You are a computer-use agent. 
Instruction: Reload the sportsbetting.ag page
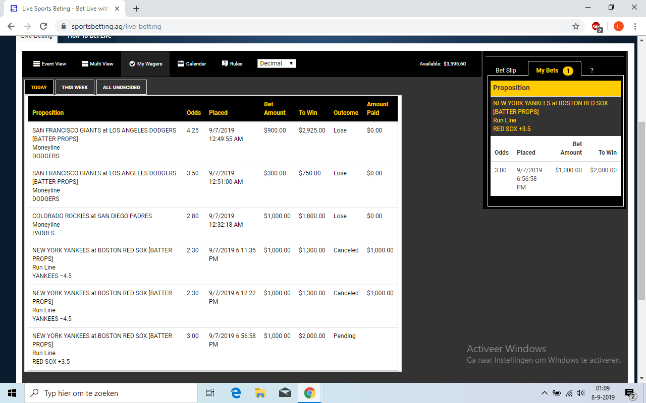pyautogui.click(x=43, y=26)
